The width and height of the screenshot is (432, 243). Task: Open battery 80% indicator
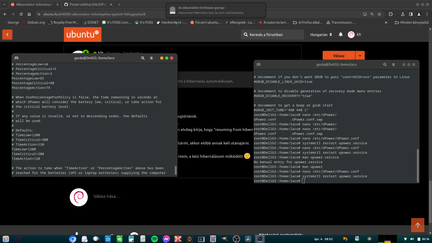[x=423, y=239]
